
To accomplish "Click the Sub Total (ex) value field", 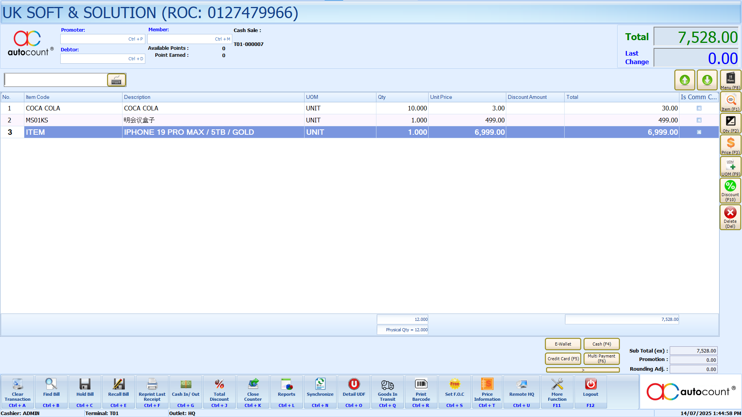I will [693, 351].
